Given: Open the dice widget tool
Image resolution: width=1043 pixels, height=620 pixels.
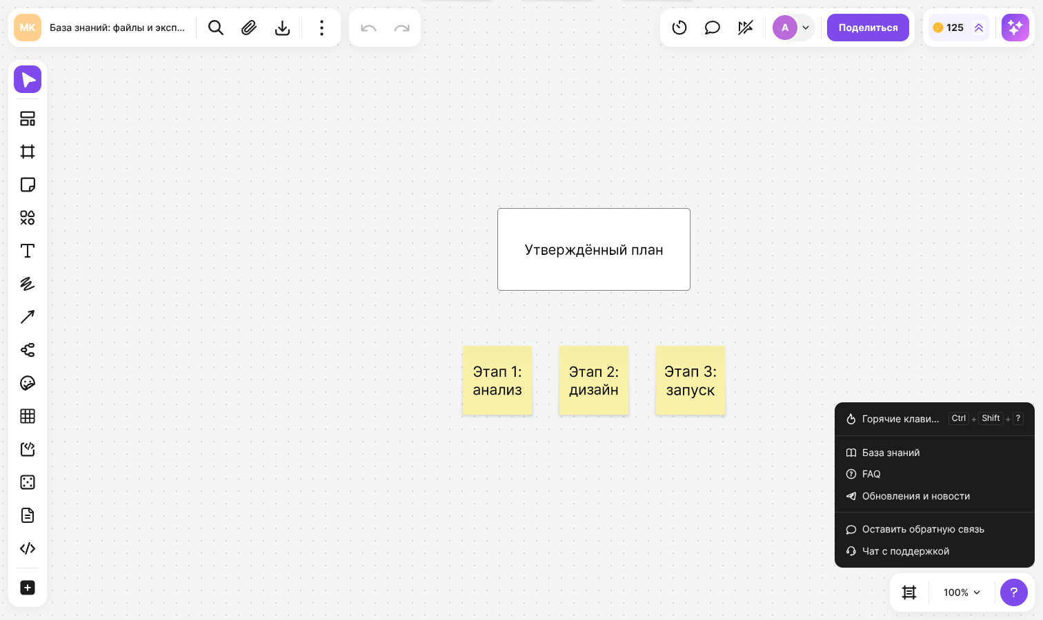Looking at the screenshot, I should [x=28, y=482].
